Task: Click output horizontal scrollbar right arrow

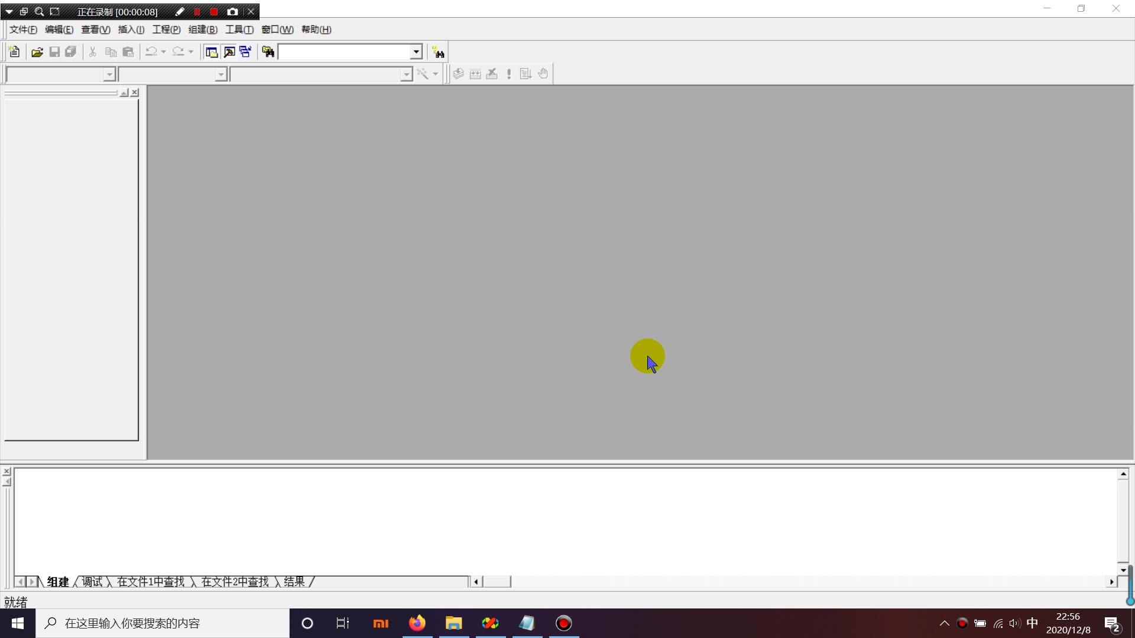Action: 1111,582
